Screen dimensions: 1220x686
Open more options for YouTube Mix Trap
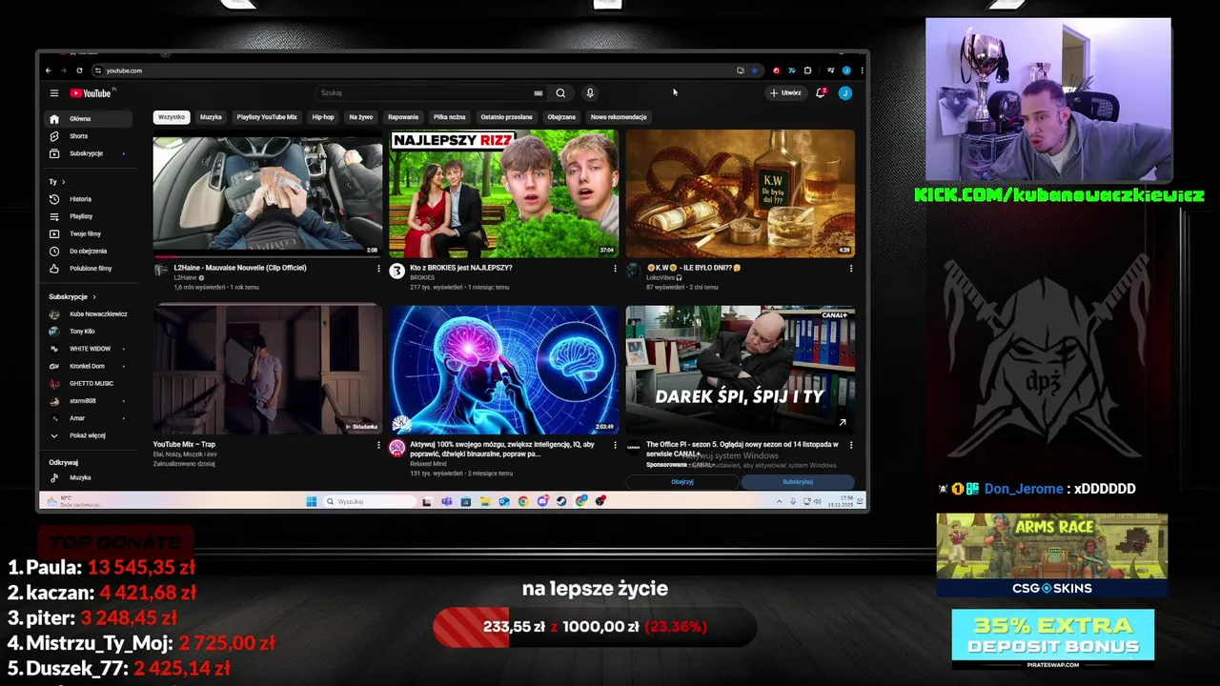coord(378,445)
